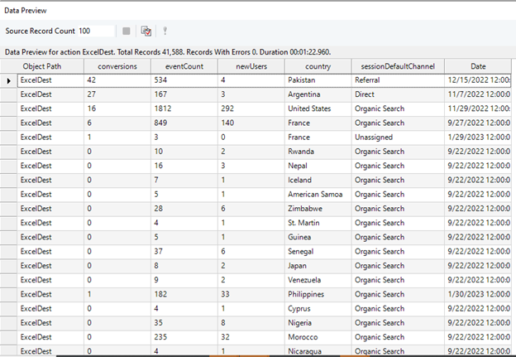Select the row header beside Argentina row
The height and width of the screenshot is (357, 516).
[9, 94]
